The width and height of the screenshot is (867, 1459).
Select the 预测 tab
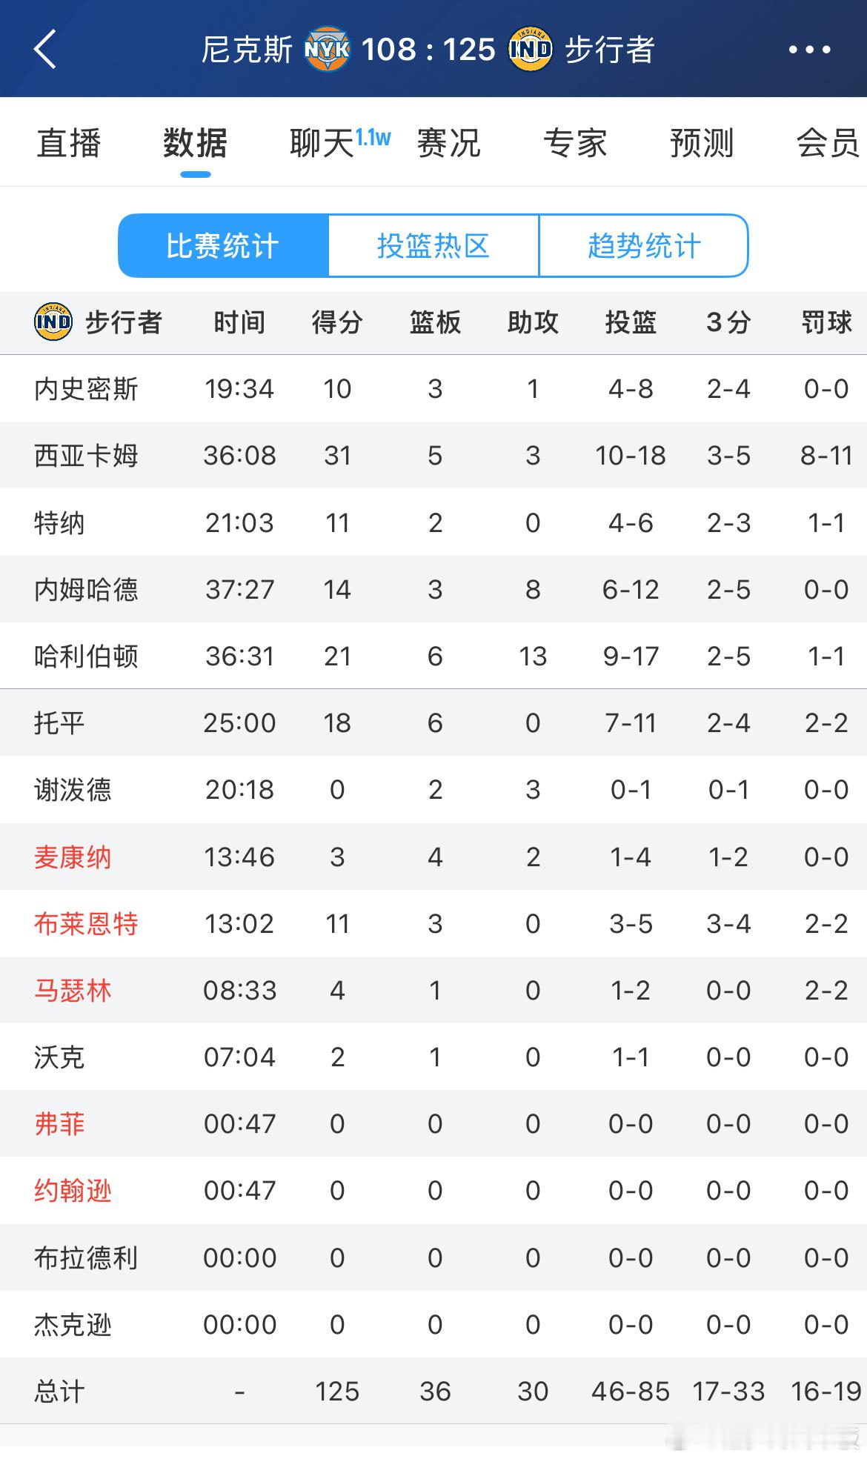tap(702, 143)
